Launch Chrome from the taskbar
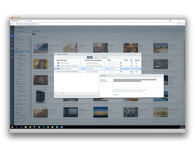This screenshot has height=155, width=195. 30,127
